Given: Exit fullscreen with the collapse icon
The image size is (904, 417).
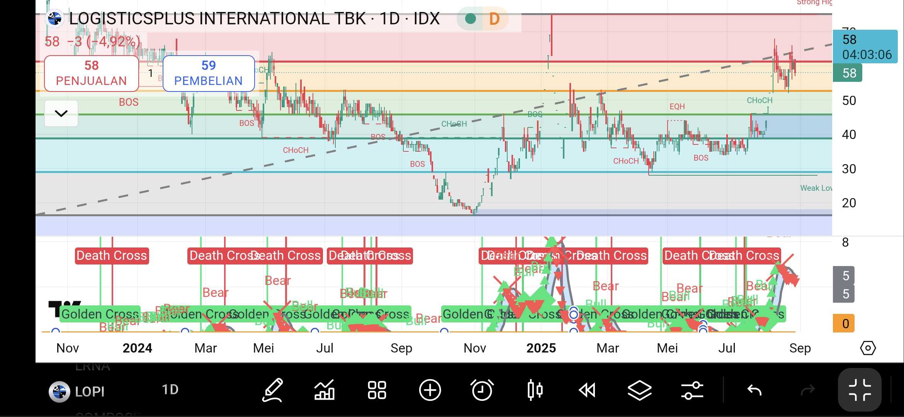Looking at the screenshot, I should point(860,390).
